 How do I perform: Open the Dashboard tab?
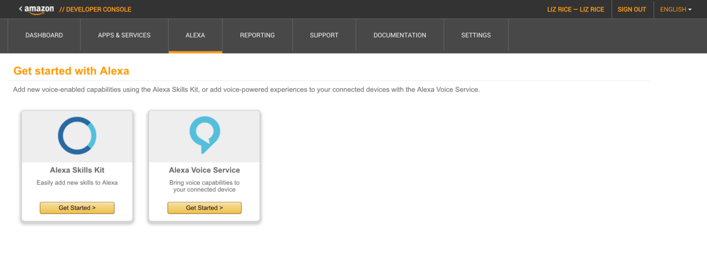(44, 35)
